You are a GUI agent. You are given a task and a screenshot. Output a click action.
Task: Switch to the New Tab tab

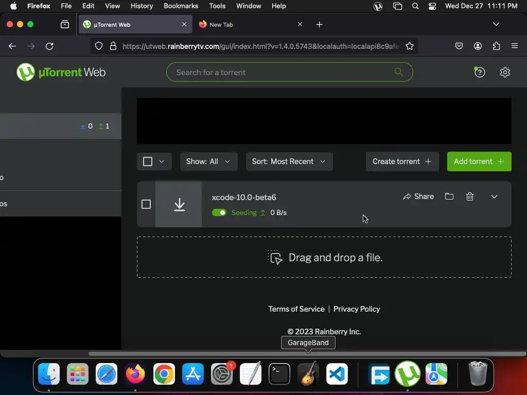(251, 25)
